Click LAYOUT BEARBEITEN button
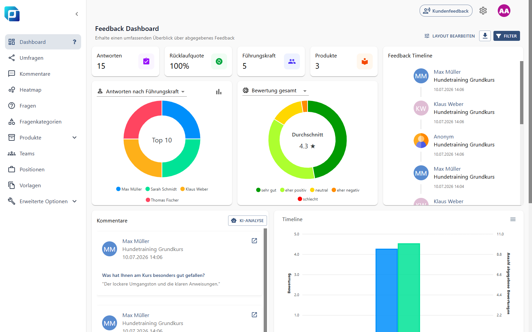The image size is (532, 332). 450,36
